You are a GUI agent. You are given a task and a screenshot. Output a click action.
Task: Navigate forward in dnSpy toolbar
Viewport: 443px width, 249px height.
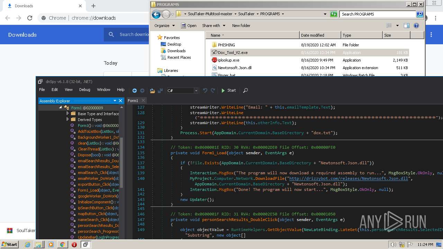(142, 91)
